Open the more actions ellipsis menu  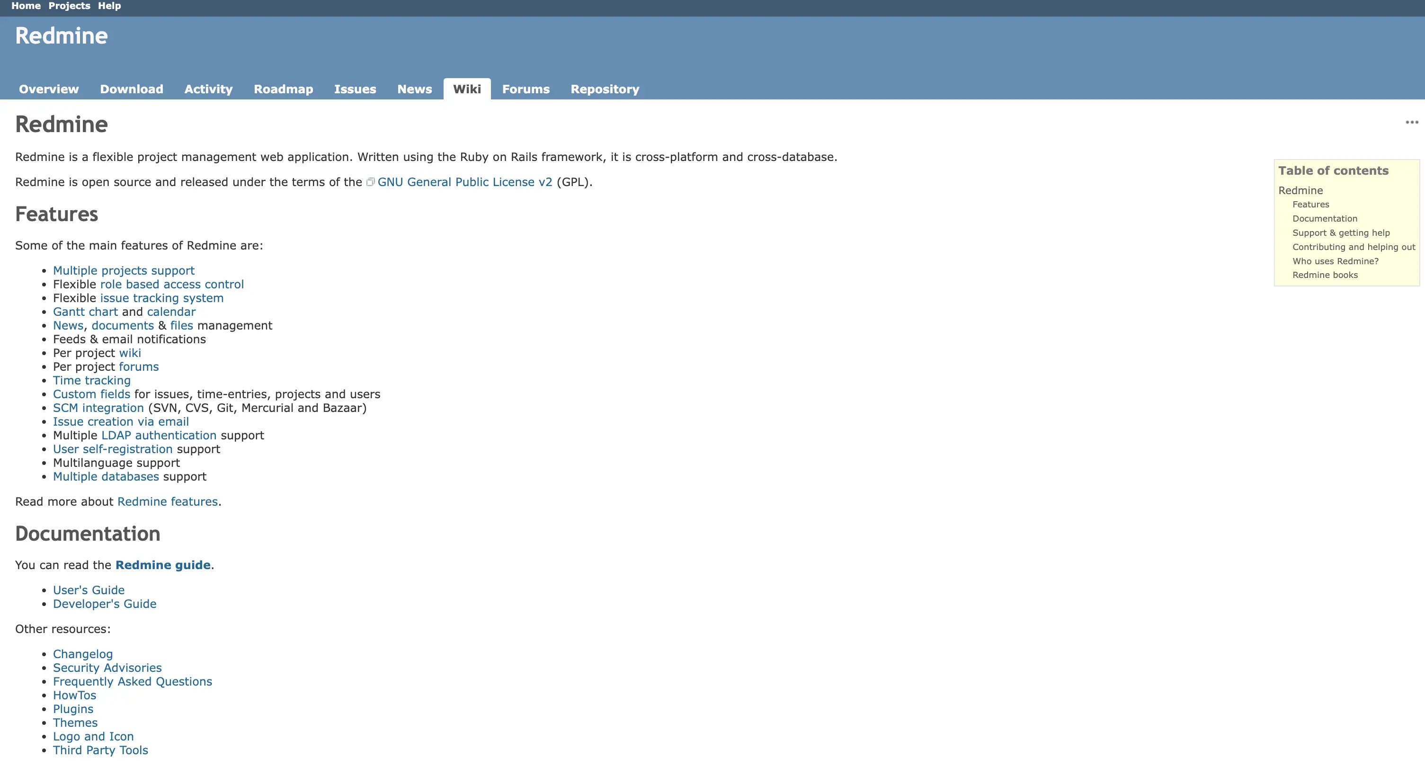[1412, 122]
